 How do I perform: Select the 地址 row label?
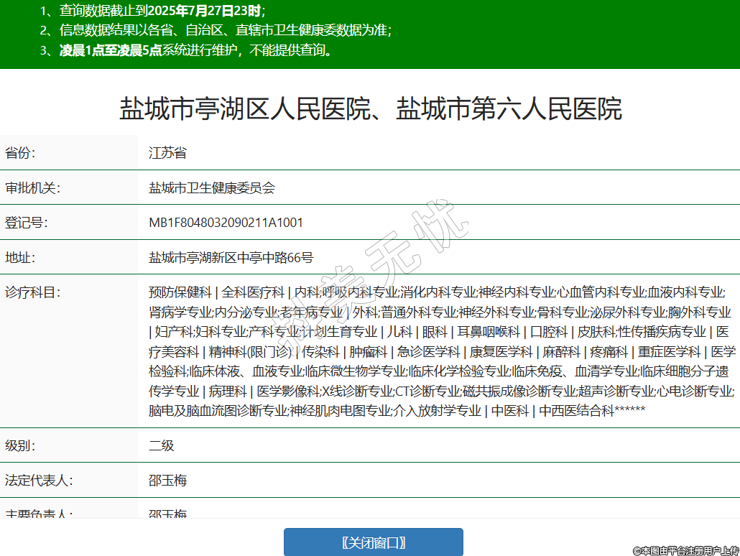tap(20, 257)
